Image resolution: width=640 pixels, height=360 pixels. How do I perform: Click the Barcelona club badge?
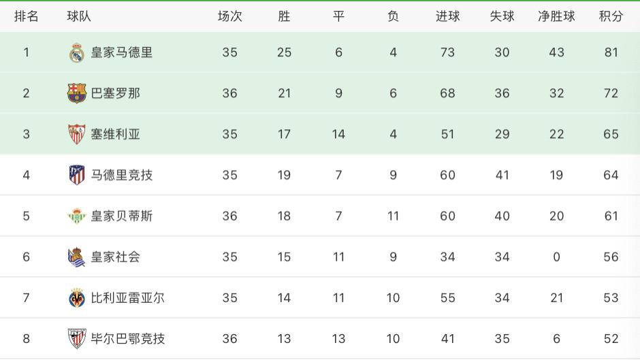click(x=77, y=93)
